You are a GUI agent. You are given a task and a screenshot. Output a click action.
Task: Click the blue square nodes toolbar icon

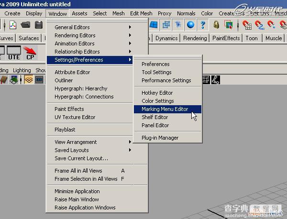[x=166, y=25]
